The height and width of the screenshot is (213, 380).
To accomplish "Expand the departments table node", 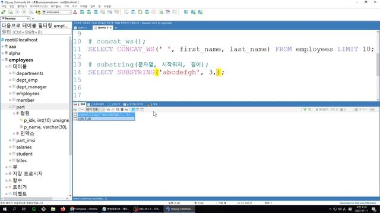I will click(x=10, y=73).
